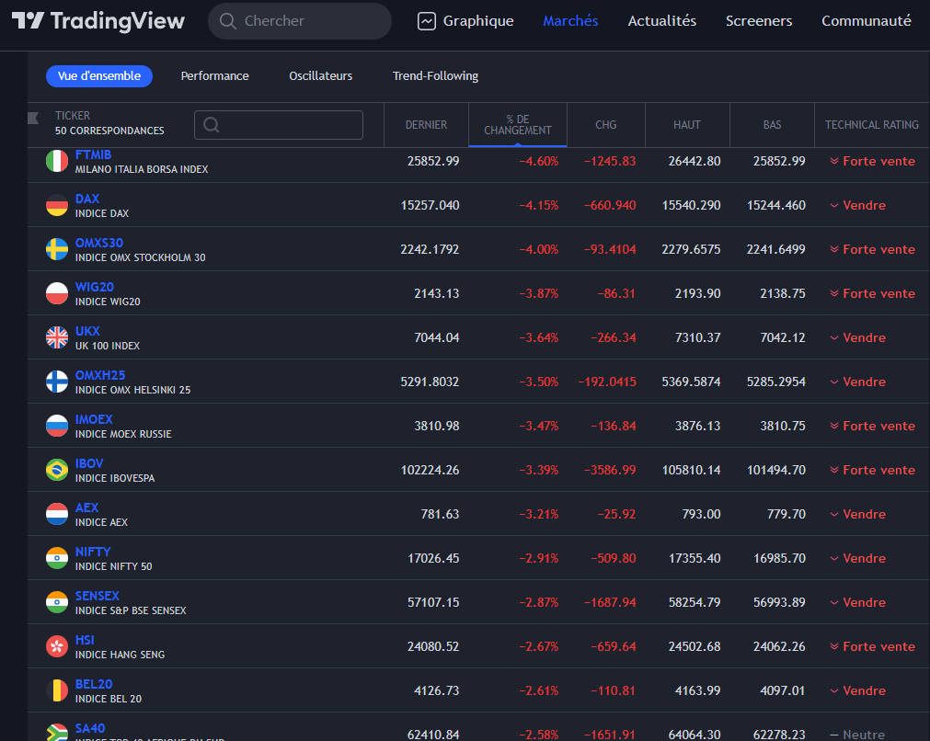Click the magnifier icon in Chercher box

(228, 21)
